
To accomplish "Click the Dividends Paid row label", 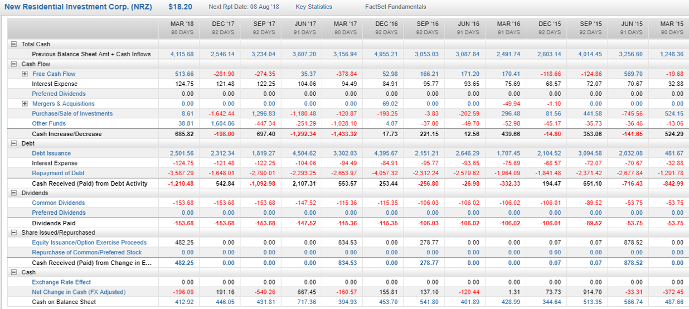I will [x=54, y=223].
